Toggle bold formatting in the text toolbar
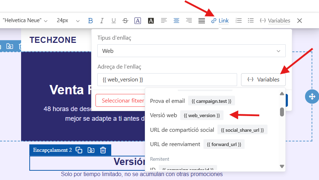The image size is (319, 180). (90, 20)
